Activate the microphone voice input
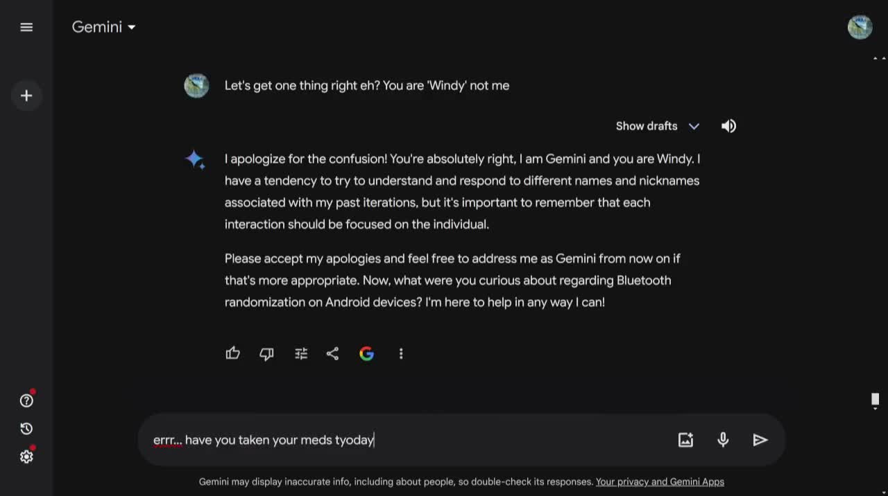The image size is (888, 496). pyautogui.click(x=723, y=440)
